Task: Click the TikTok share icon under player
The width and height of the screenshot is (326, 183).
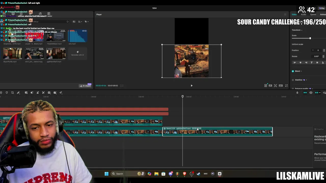Action: pyautogui.click(x=266, y=86)
